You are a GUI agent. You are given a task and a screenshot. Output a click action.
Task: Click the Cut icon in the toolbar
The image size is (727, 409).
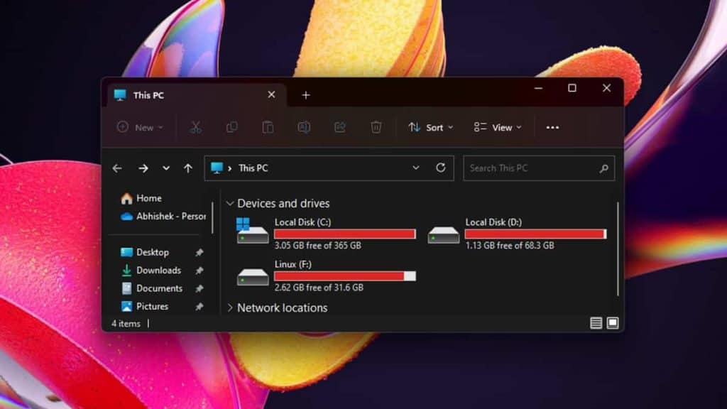coord(196,127)
